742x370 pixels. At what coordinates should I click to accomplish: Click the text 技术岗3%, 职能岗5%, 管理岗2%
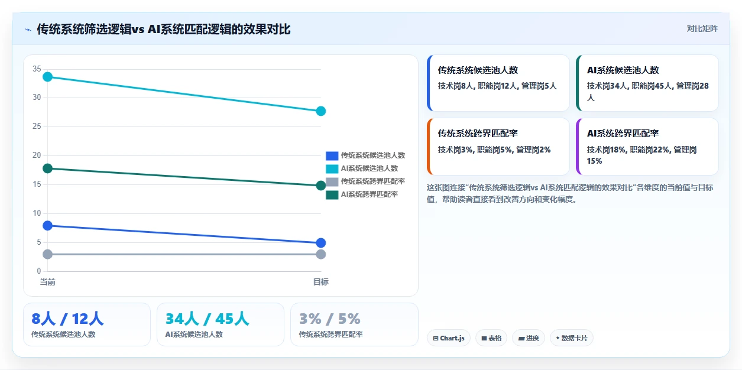[x=494, y=150]
